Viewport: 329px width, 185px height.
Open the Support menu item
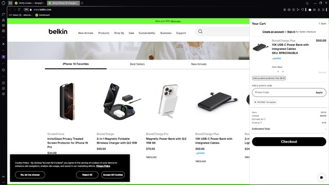(x=181, y=33)
